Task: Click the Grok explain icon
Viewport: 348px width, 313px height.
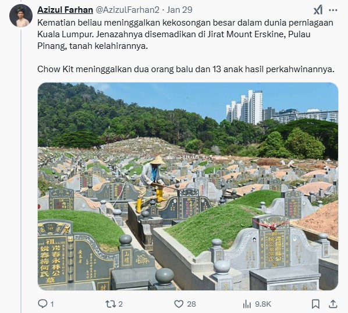Action: coord(318,10)
